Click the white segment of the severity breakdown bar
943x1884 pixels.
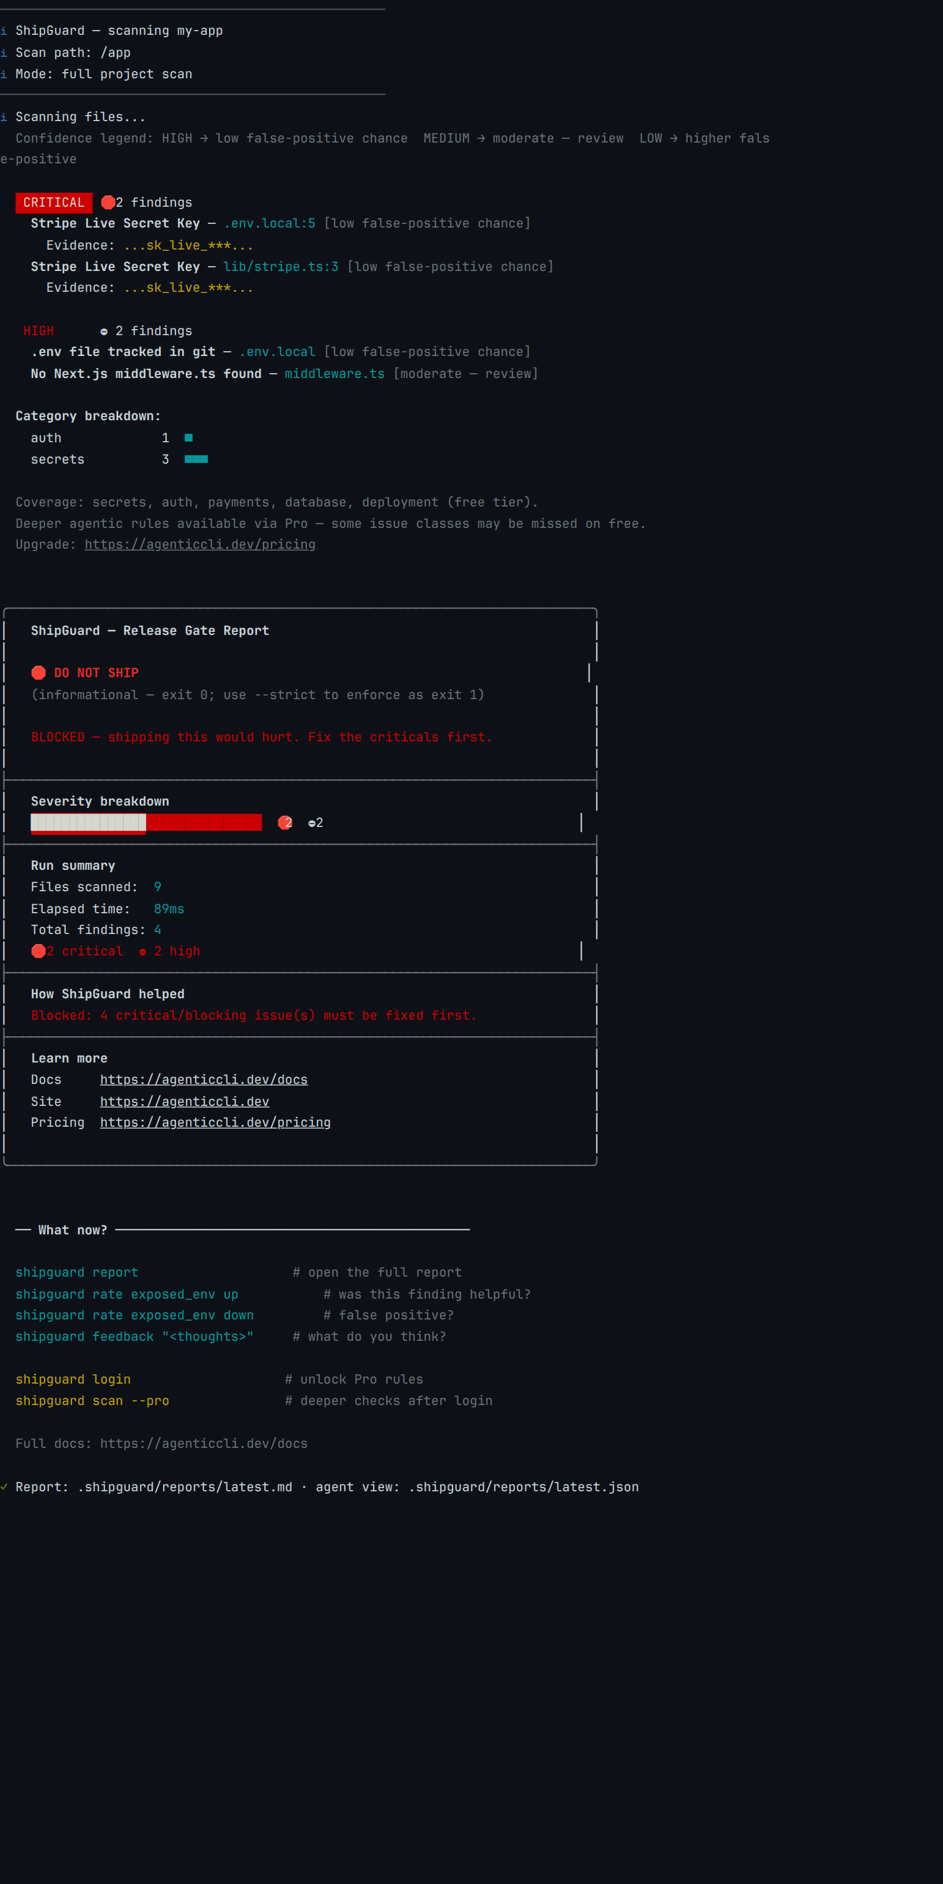coord(89,822)
